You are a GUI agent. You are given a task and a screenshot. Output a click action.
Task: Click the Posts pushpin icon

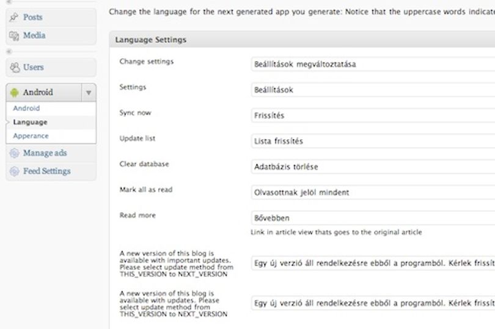pyautogui.click(x=13, y=17)
